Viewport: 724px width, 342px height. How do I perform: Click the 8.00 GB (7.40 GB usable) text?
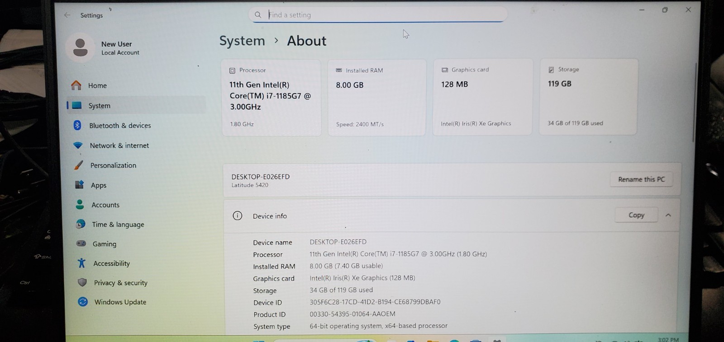[x=346, y=266]
